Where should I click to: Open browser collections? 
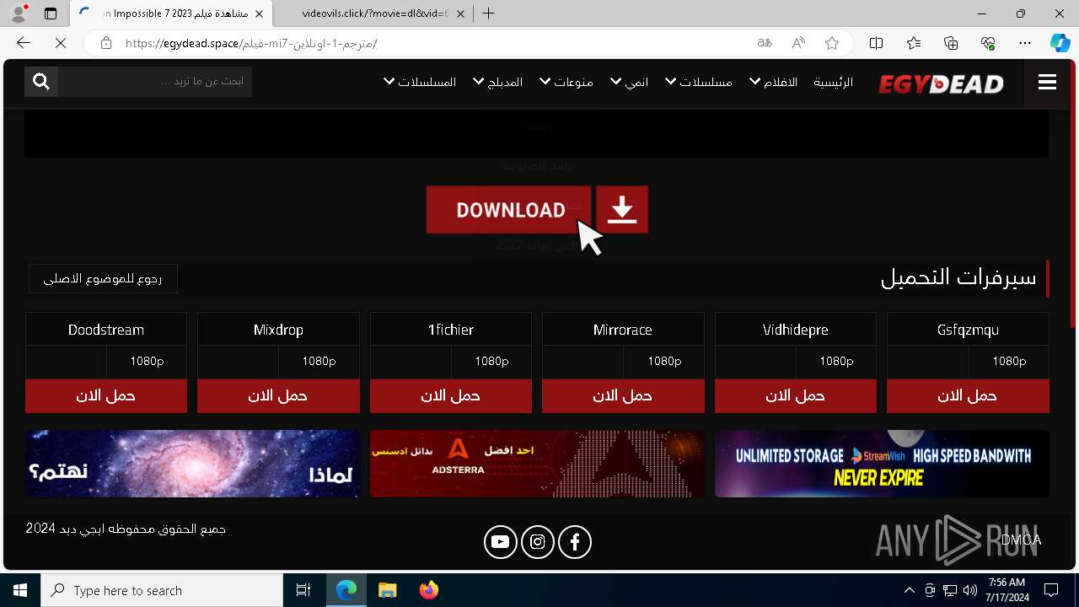click(x=951, y=43)
